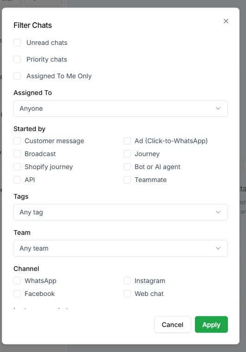Tick the API checkbox
Screen dimensions: 246x352
(x=17, y=180)
